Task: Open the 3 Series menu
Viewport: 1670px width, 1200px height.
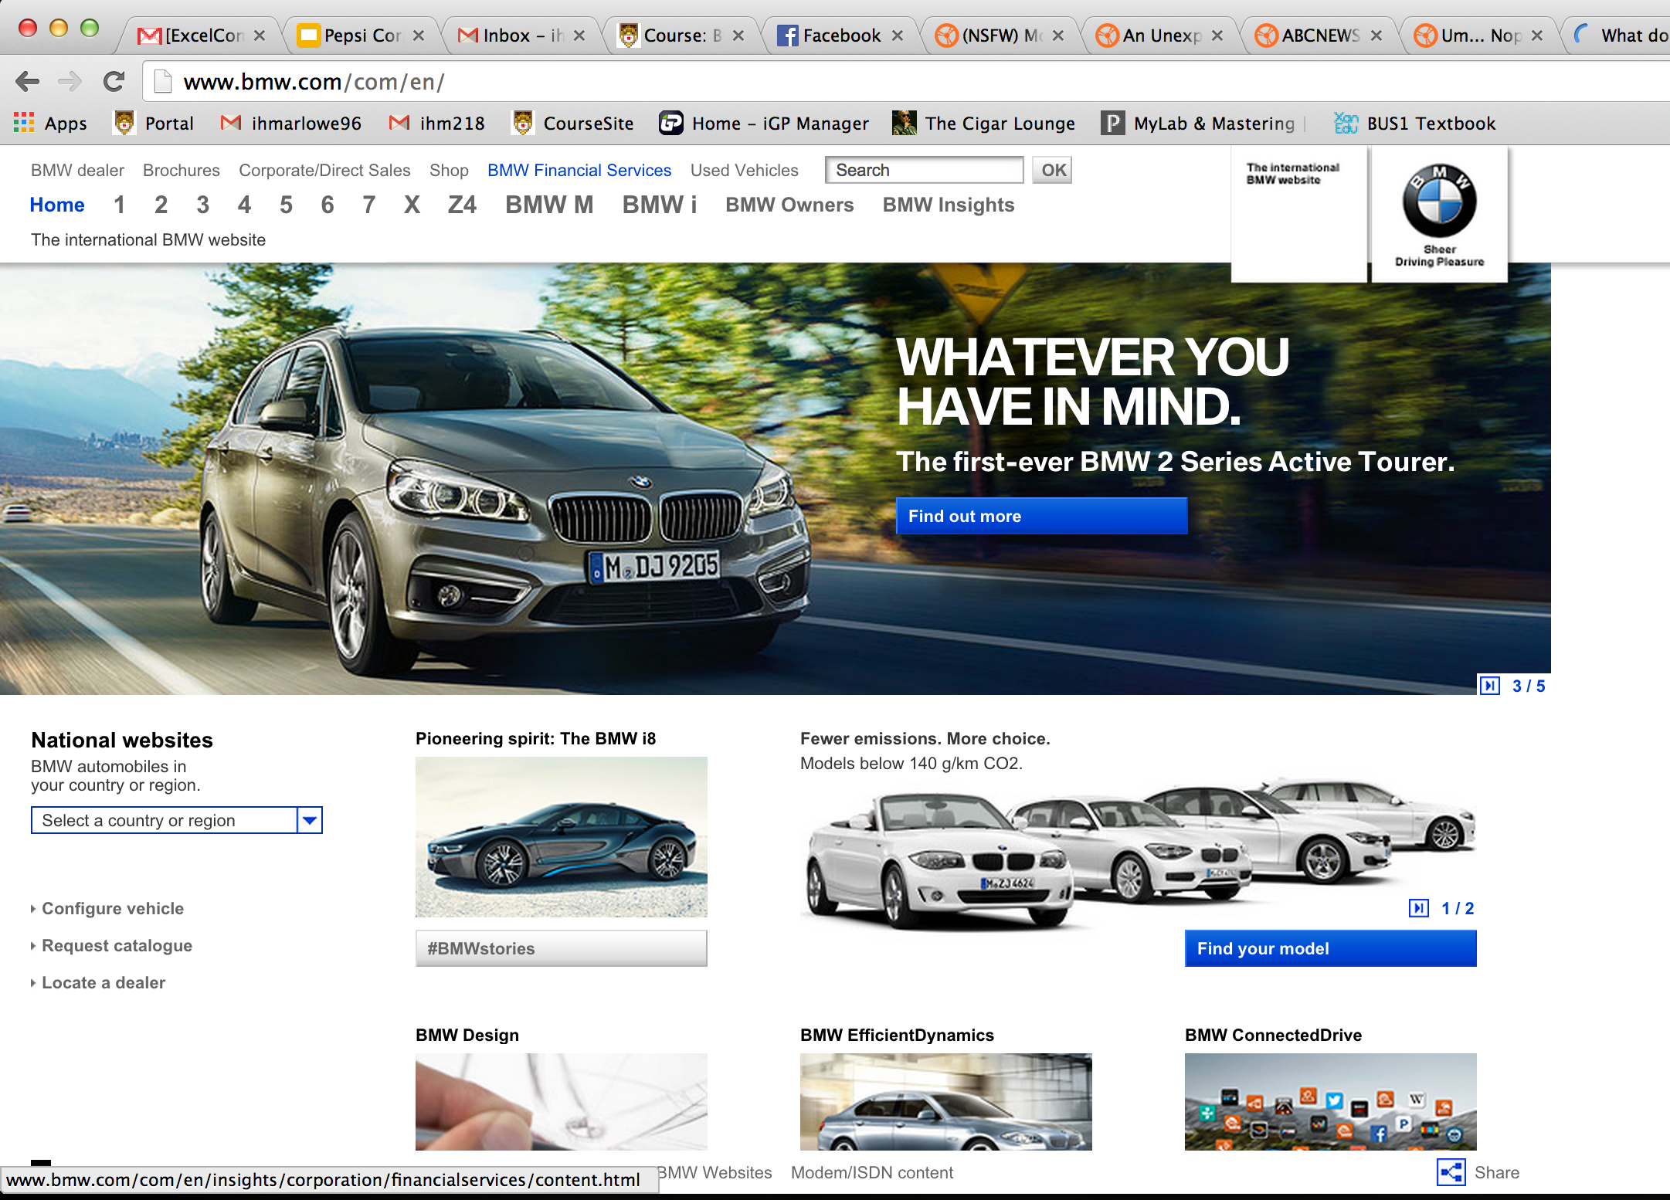Action: click(202, 205)
